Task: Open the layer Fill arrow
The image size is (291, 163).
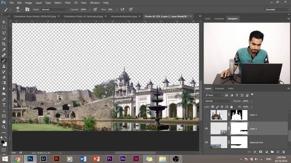Action: click(x=252, y=107)
